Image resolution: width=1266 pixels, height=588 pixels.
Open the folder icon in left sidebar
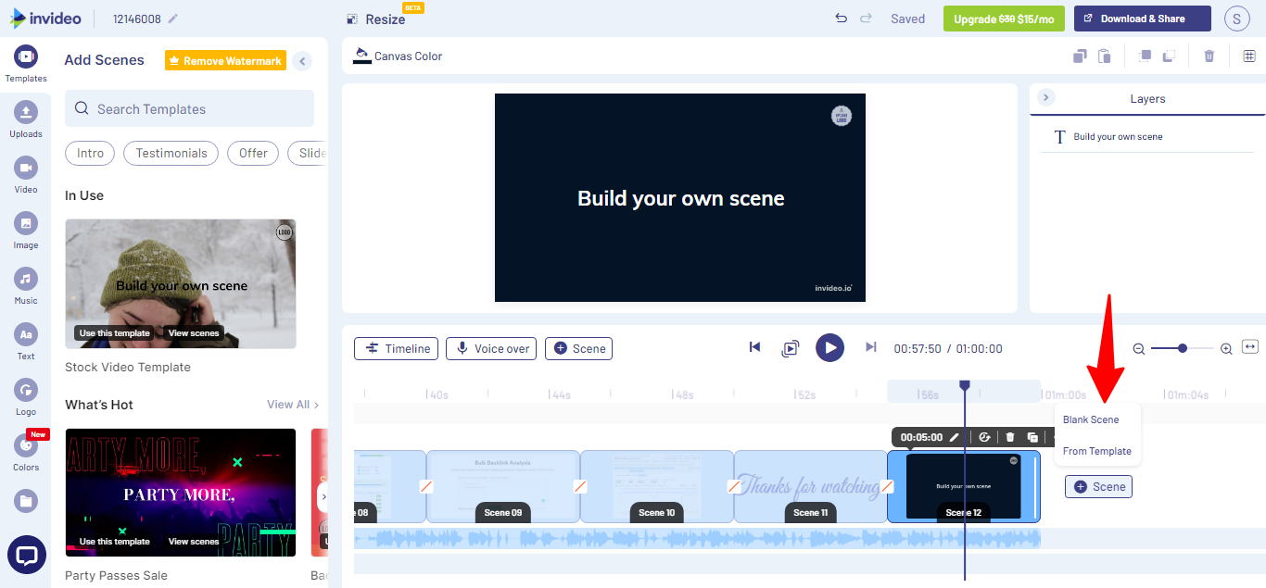(26, 501)
